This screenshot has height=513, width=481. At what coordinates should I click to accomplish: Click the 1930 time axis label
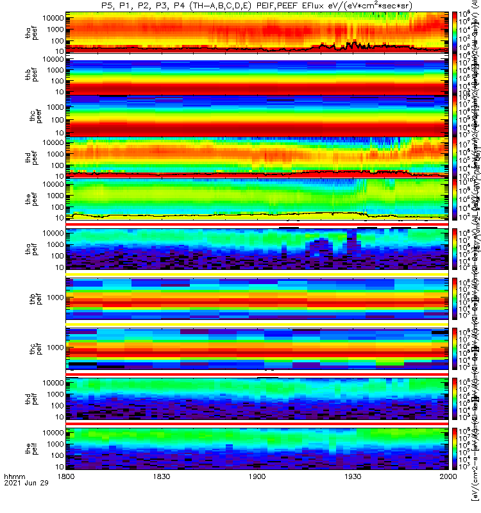tap(353, 476)
